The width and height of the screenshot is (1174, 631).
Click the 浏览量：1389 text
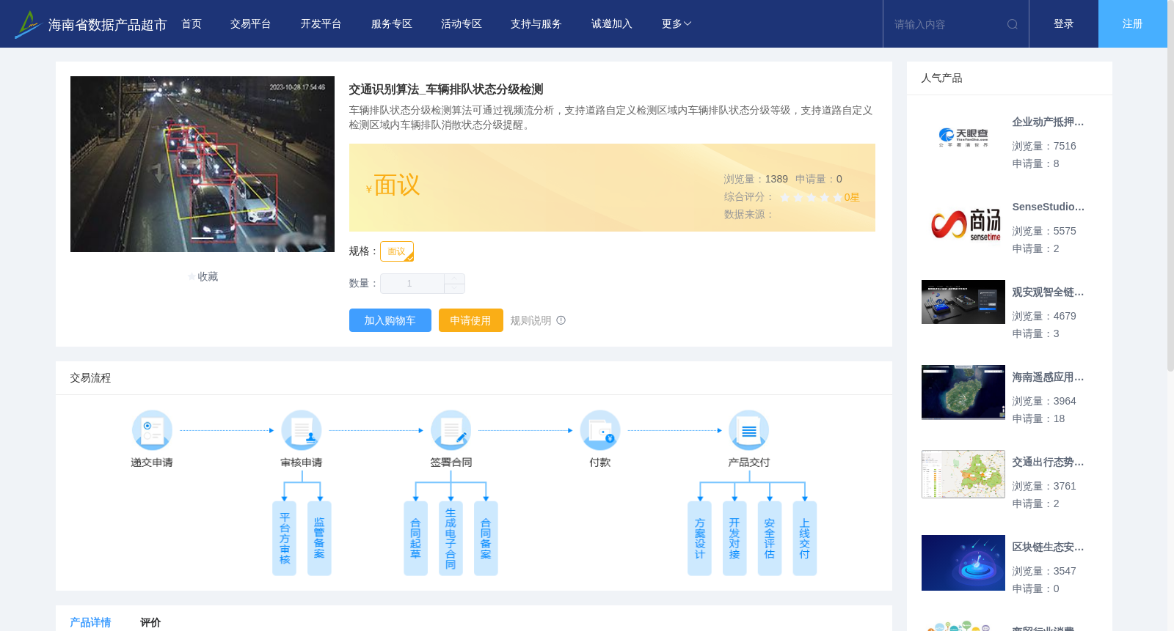pos(756,180)
